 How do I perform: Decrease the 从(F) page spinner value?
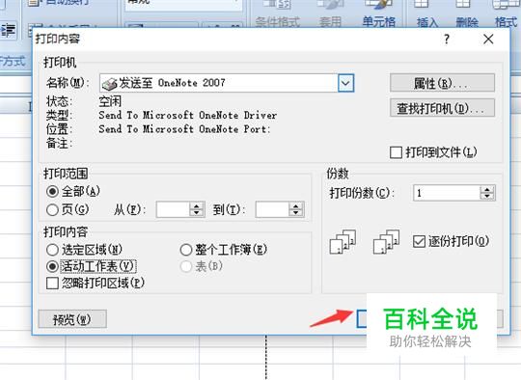[x=197, y=213]
